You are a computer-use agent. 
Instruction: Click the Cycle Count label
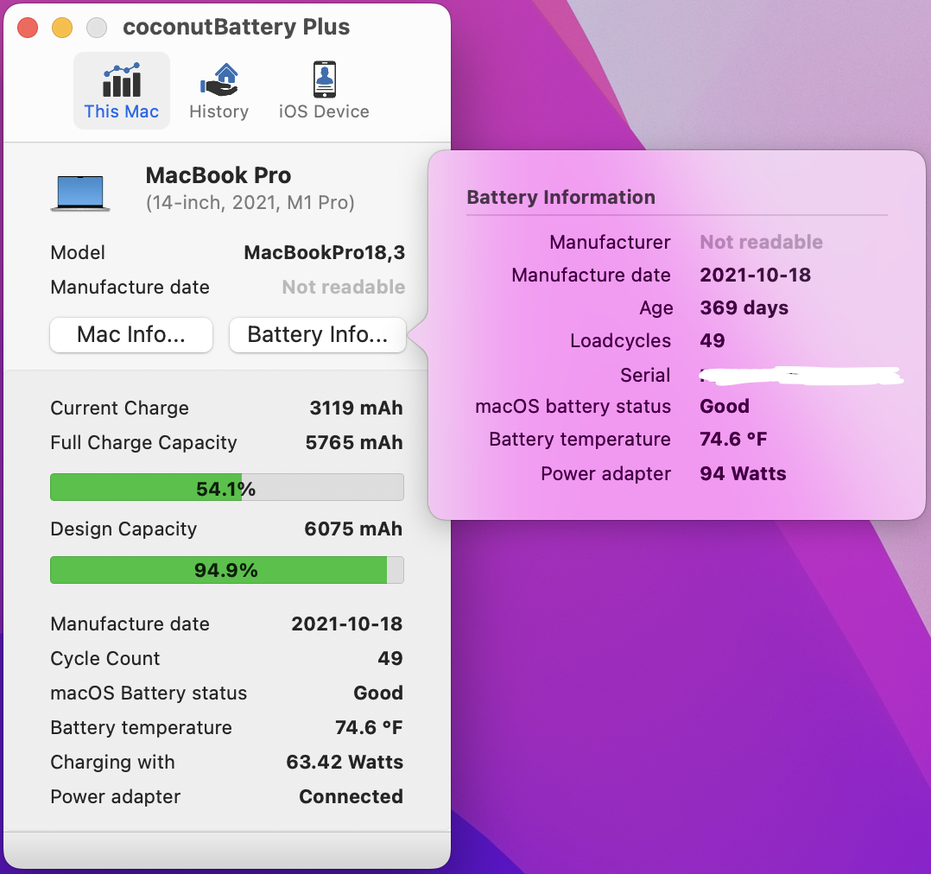[x=105, y=658]
